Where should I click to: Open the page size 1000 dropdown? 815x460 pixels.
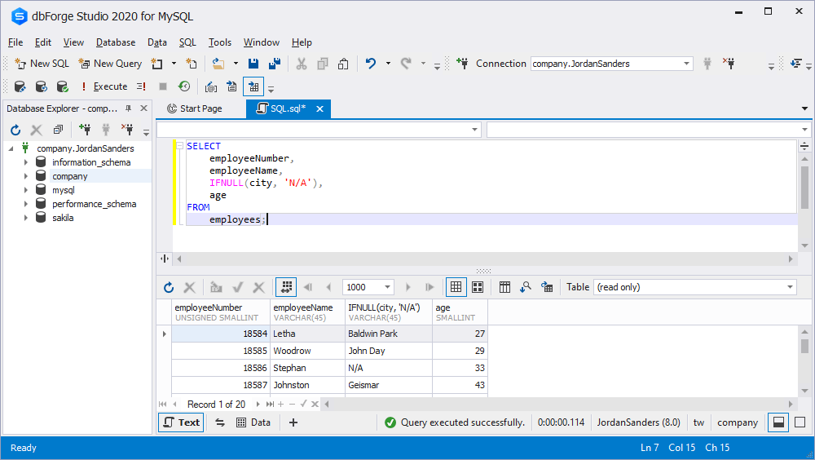click(x=387, y=287)
